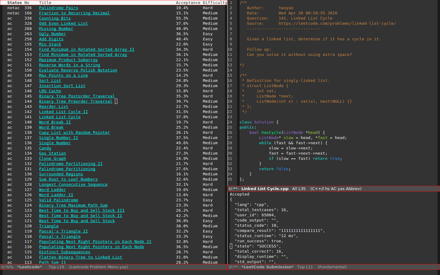Open Flatten Binary Tree to Linked List
Image resolution: width=440 pixels, height=275 pixels.
(80, 257)
